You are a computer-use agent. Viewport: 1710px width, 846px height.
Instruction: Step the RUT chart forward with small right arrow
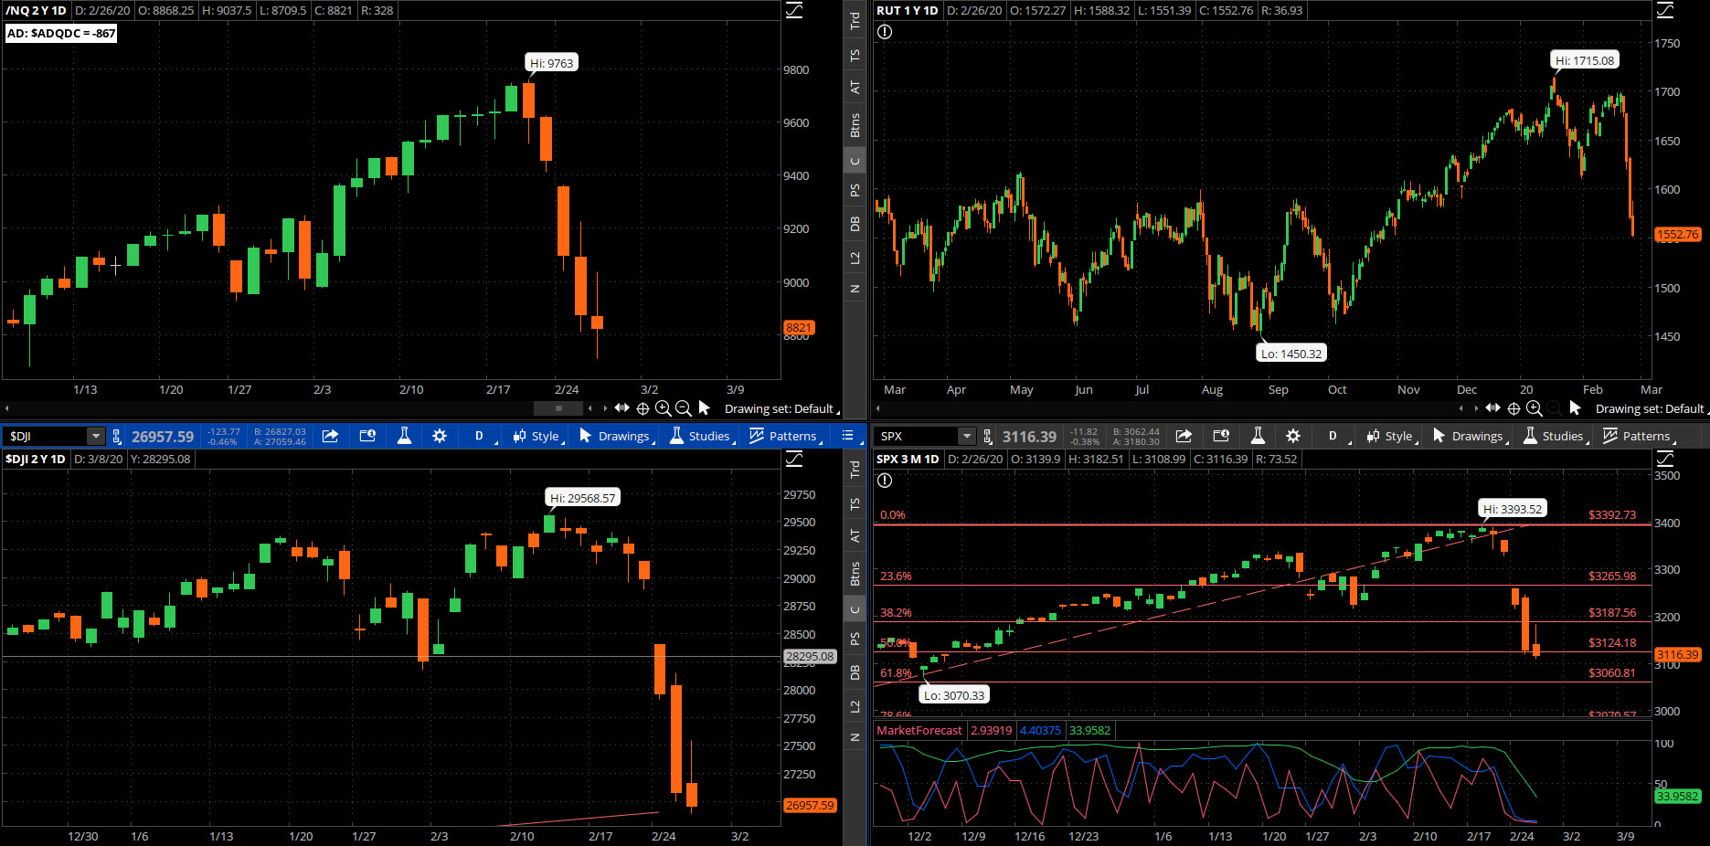(x=1476, y=408)
